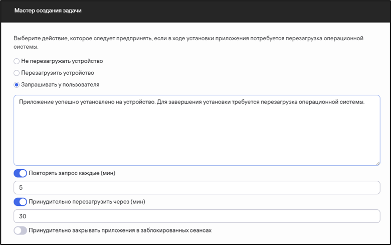Turn off the "Принудительно перезагрузить через (мин)" switch
Viewport: 391px width, 245px height.
(21, 202)
